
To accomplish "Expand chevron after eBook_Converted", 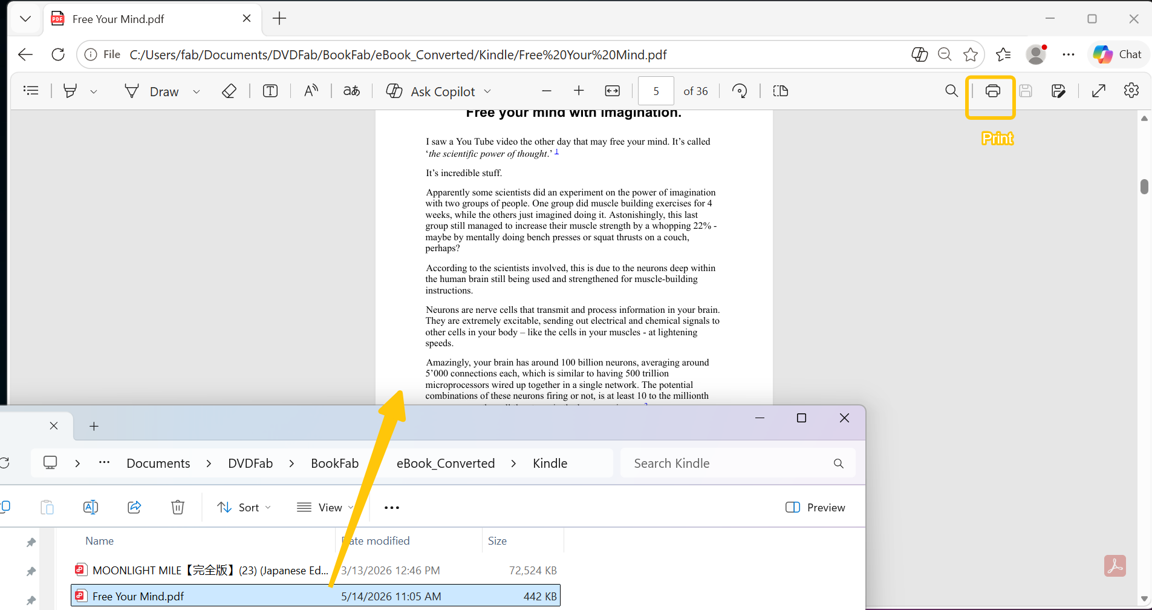I will [513, 464].
